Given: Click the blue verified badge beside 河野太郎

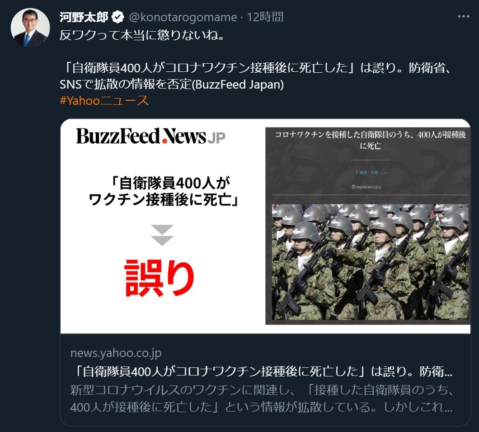Looking at the screenshot, I should point(117,17).
